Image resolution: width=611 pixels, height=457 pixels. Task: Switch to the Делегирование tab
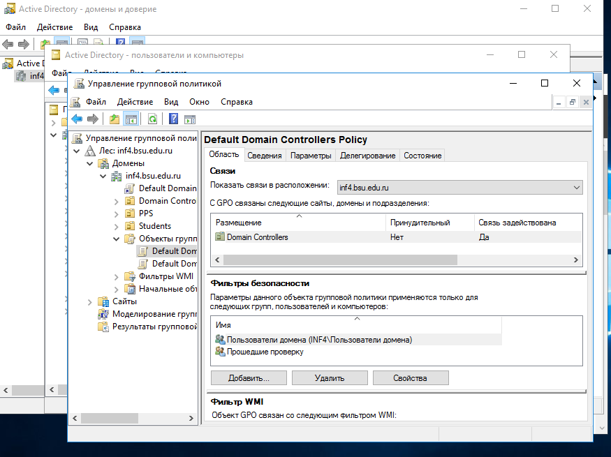click(x=367, y=156)
